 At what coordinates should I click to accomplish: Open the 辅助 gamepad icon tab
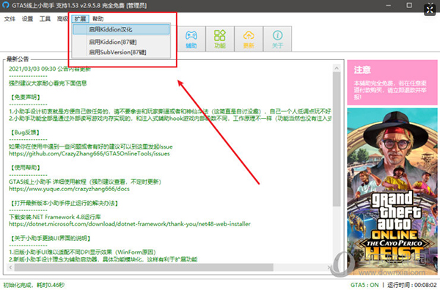191,39
